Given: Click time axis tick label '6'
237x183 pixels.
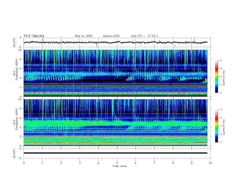Looking at the screenshot, I should [136, 163].
